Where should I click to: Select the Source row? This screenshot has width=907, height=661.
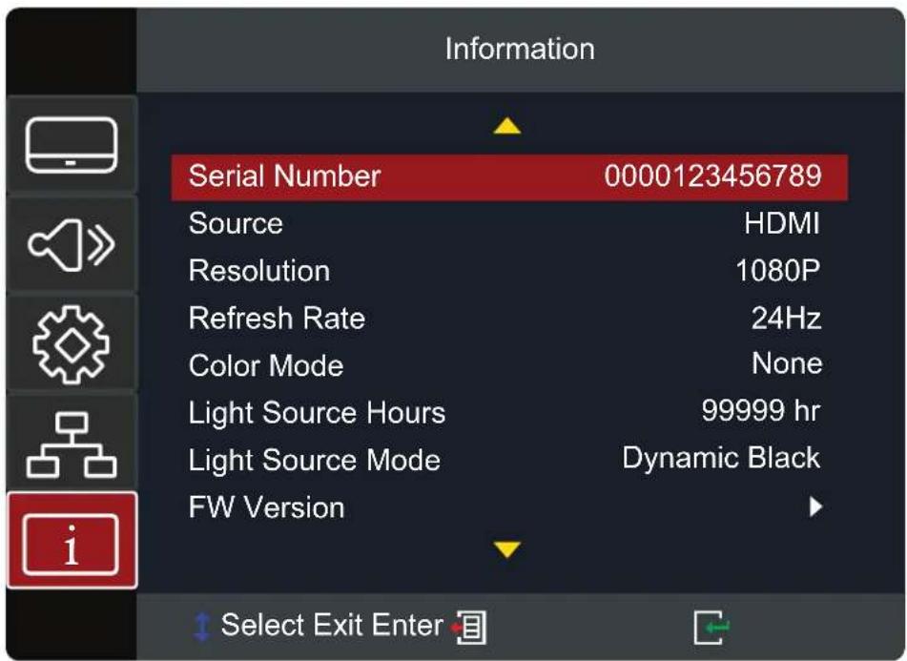tap(509, 224)
